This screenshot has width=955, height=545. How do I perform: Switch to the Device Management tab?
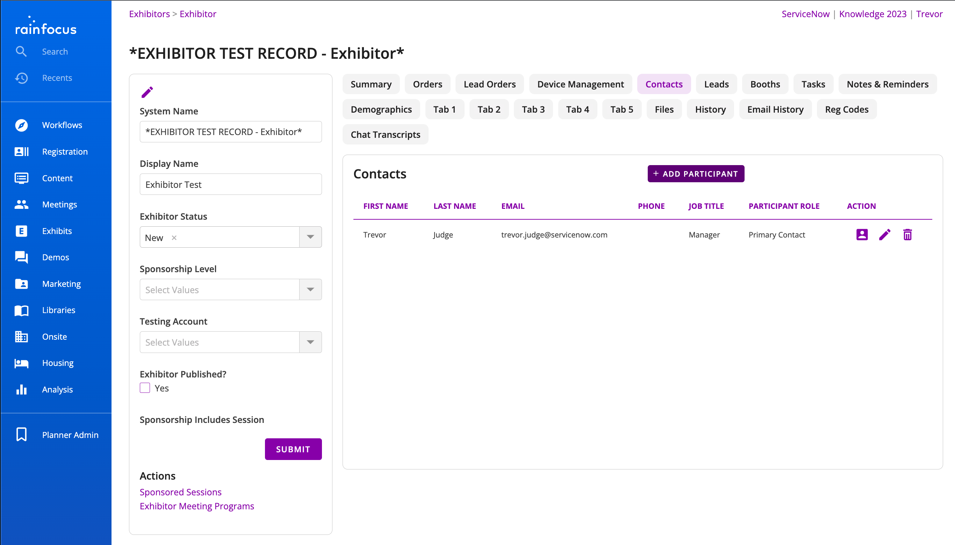click(580, 84)
